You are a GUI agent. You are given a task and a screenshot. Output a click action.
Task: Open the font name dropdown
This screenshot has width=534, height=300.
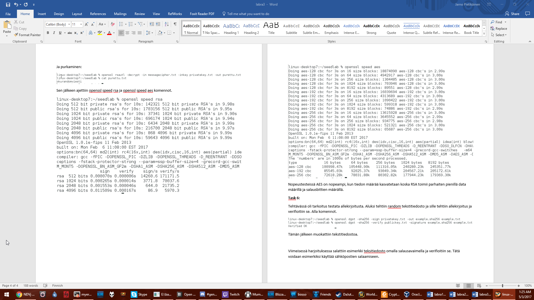pyautogui.click(x=69, y=24)
